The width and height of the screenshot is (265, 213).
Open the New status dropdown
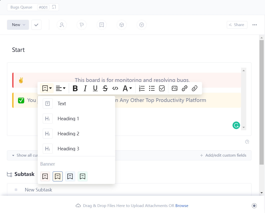click(x=18, y=25)
